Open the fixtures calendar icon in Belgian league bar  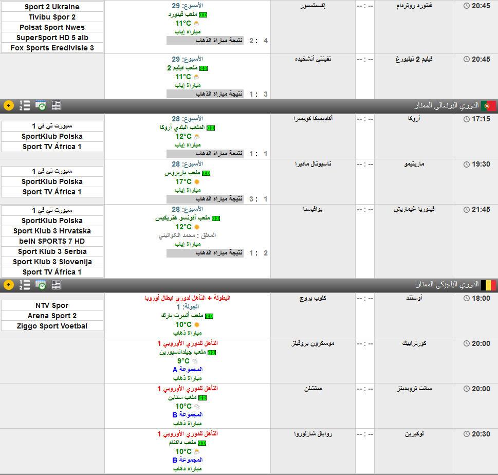click(41, 285)
